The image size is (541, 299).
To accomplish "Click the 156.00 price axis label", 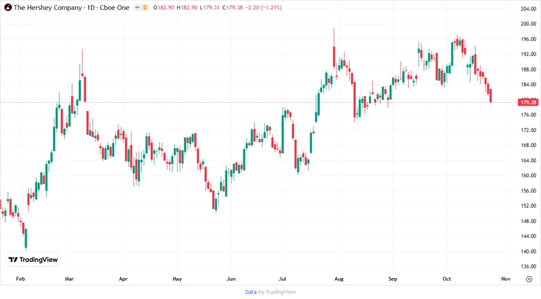I will pos(528,190).
